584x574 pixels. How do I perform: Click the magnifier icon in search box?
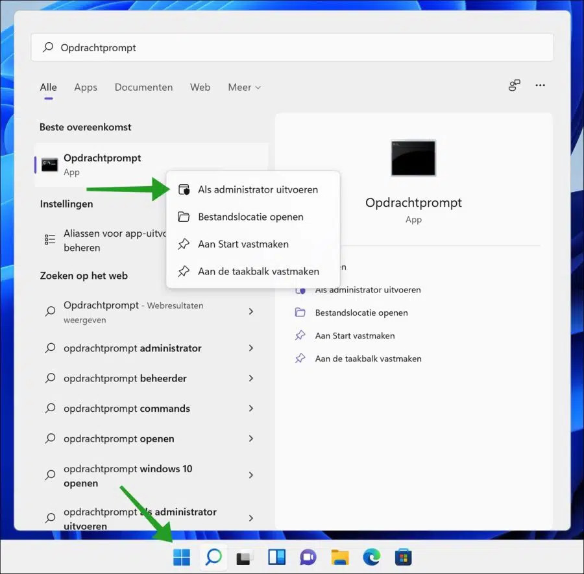(48, 47)
